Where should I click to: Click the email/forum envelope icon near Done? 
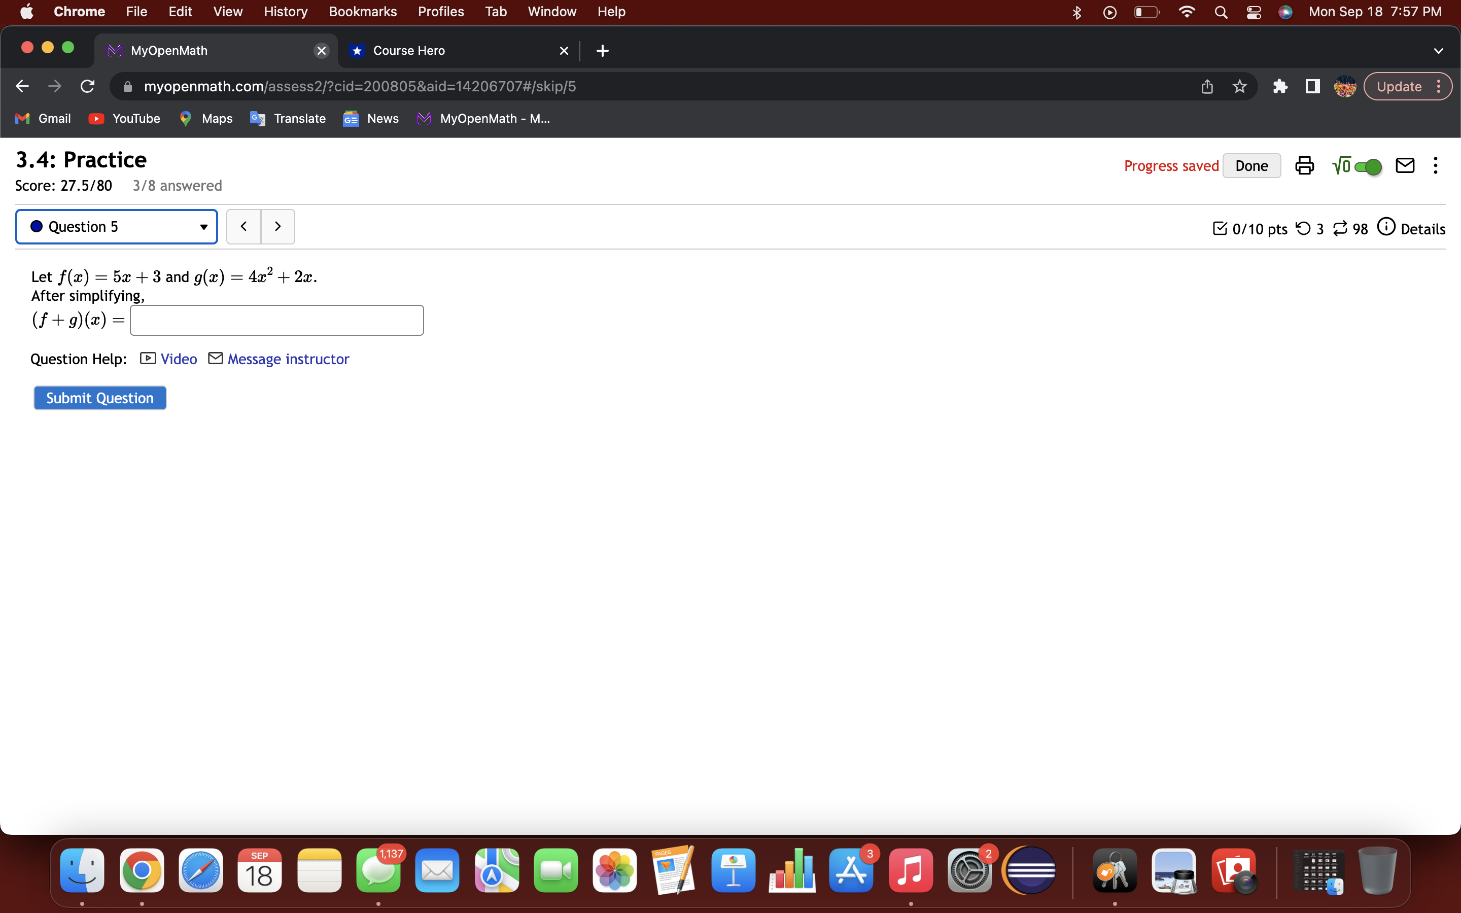click(x=1405, y=165)
